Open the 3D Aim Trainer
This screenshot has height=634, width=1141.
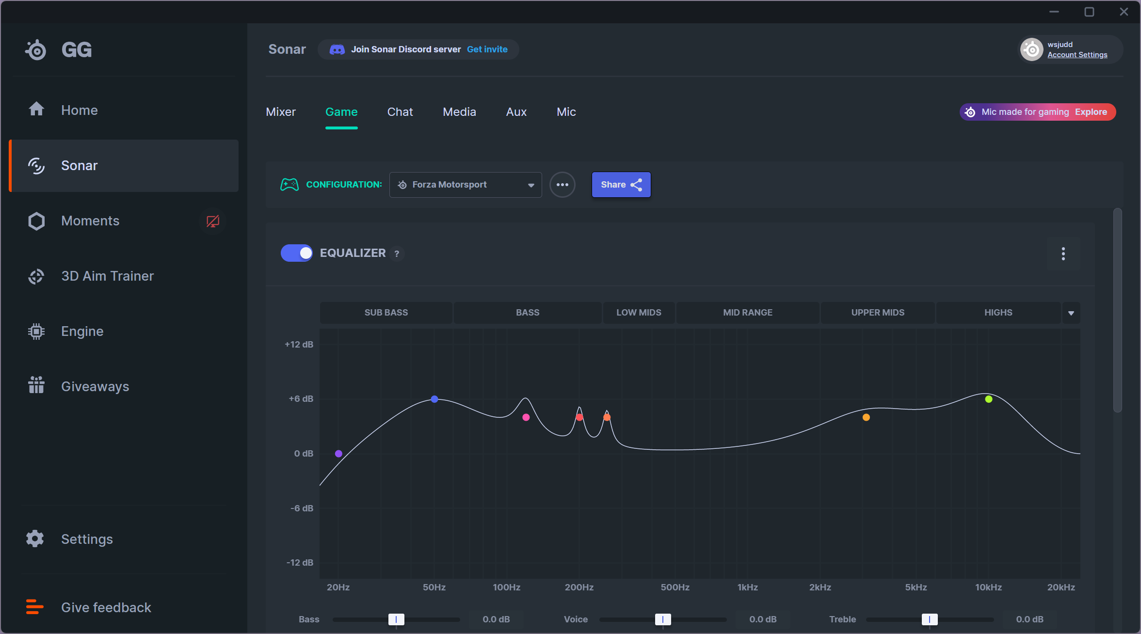click(107, 276)
